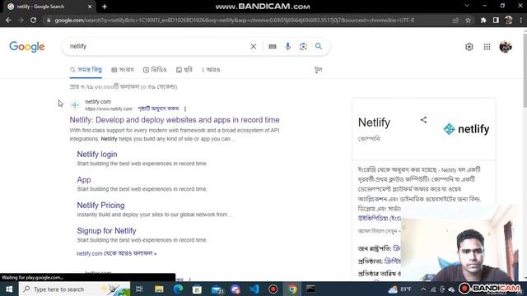Open the on-screen keyboard input tool
Viewport: 527px width, 296px height.
[x=273, y=47]
